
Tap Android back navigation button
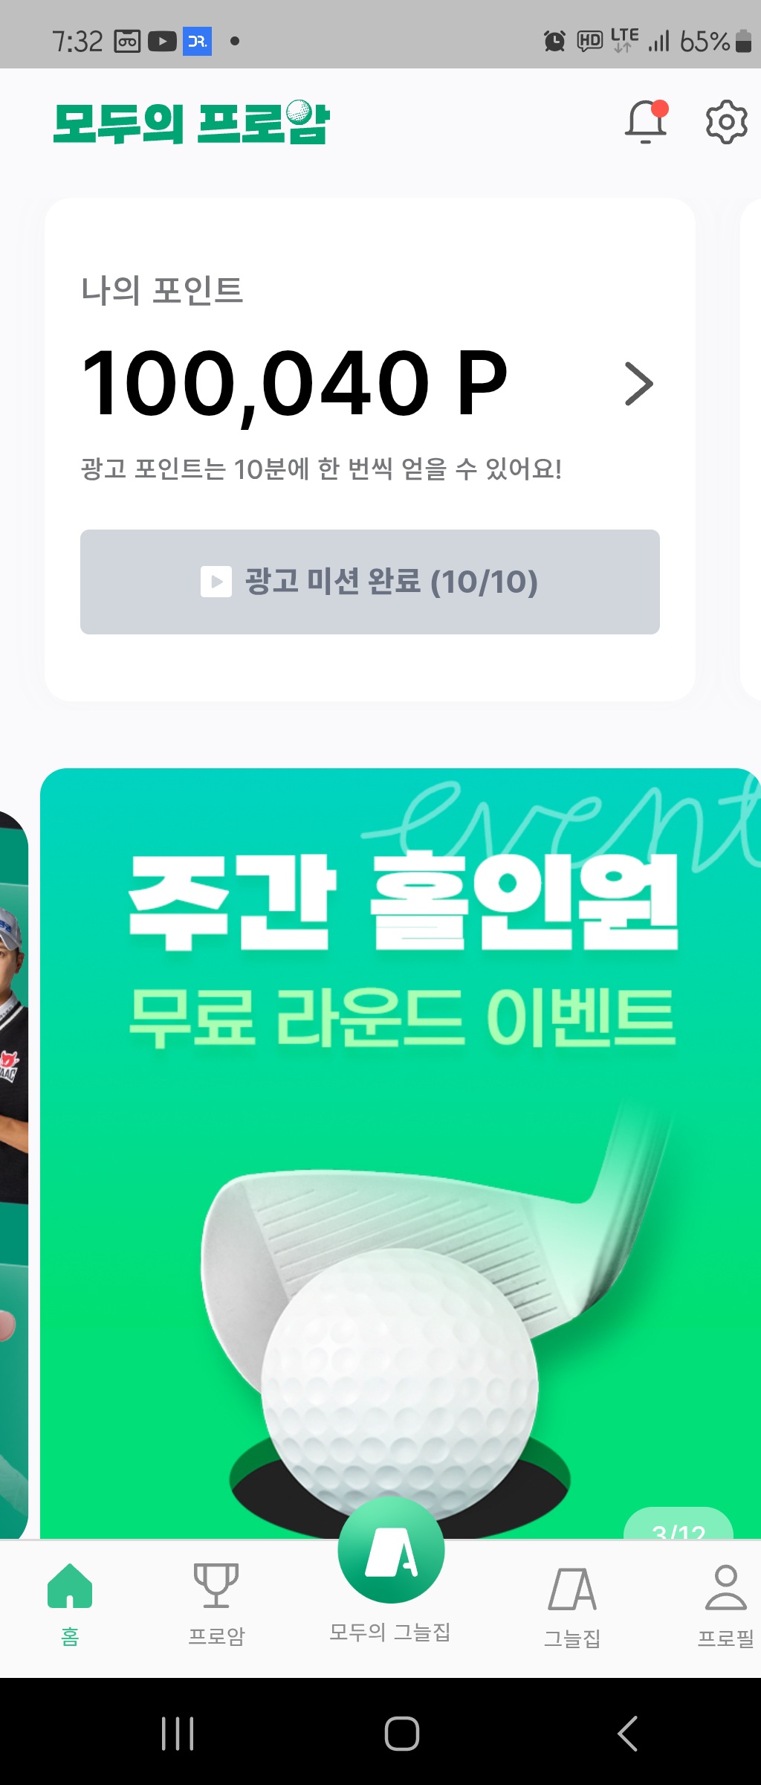[628, 1734]
